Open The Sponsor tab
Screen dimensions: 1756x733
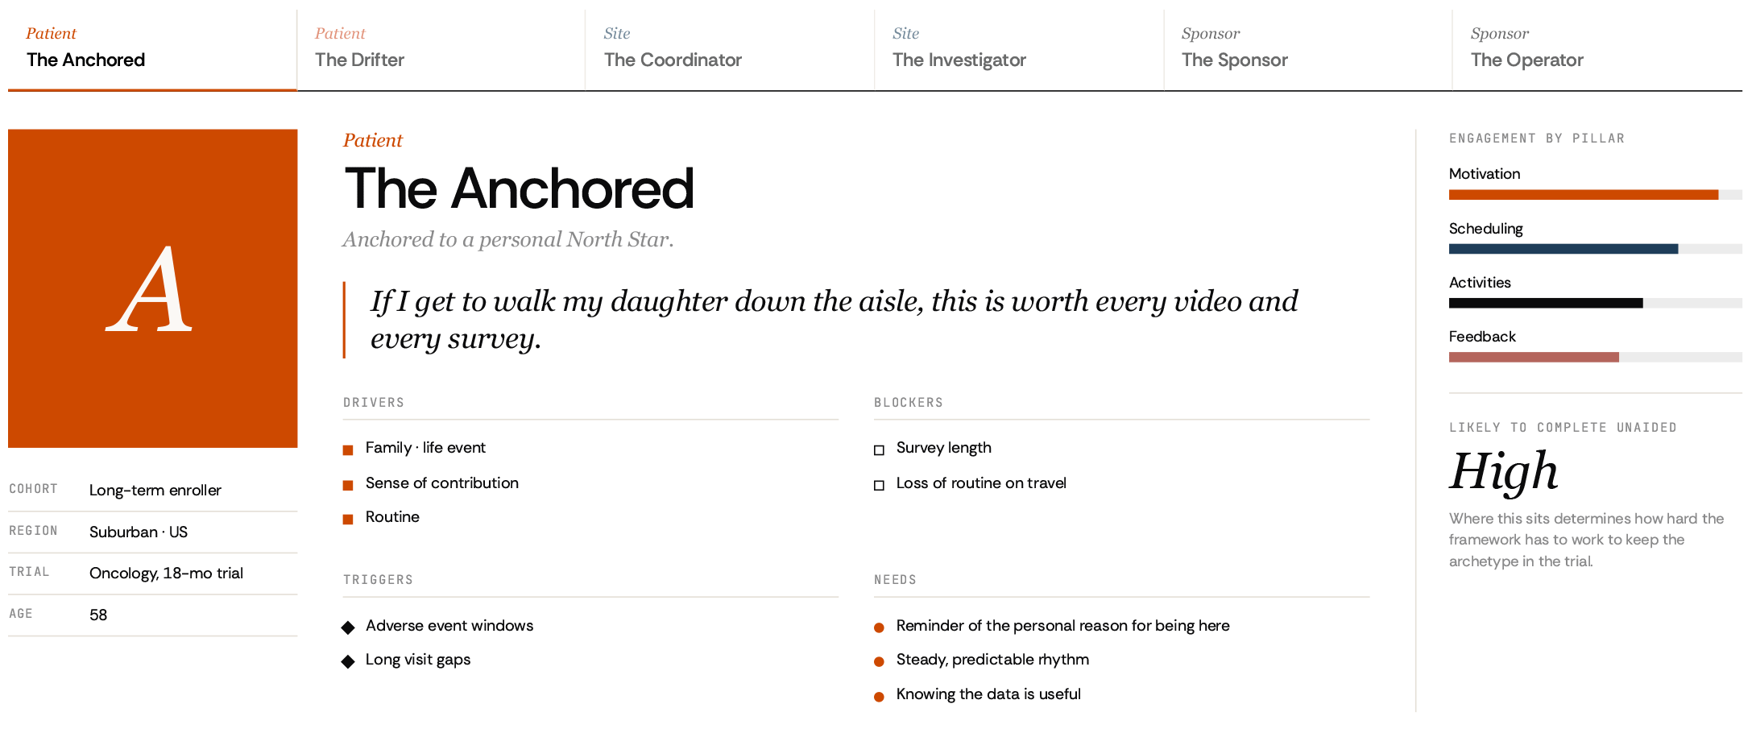point(1307,49)
